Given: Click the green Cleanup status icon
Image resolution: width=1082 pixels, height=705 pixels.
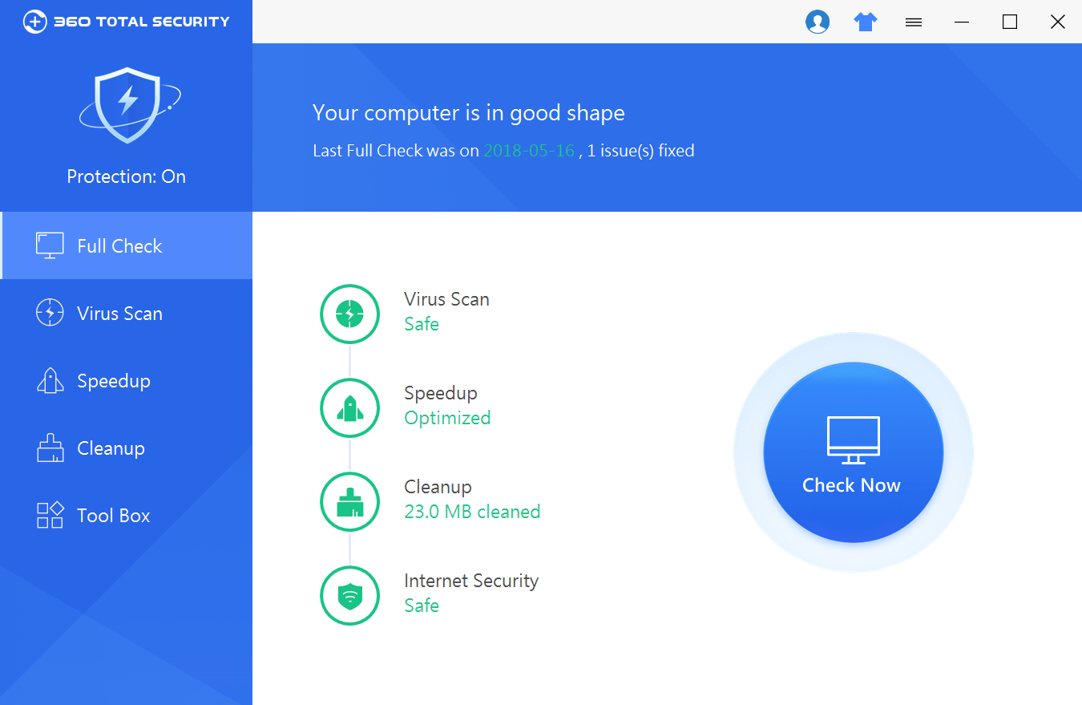Looking at the screenshot, I should [349, 501].
